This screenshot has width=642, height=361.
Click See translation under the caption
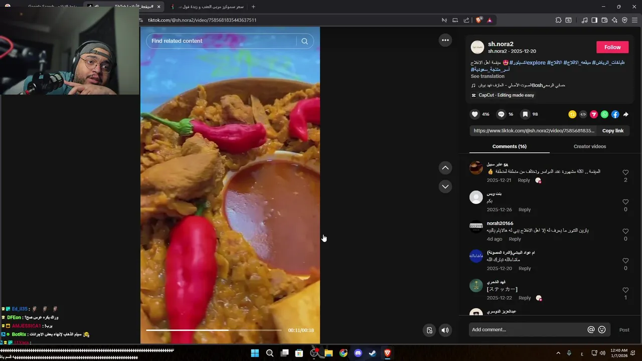coord(488,76)
